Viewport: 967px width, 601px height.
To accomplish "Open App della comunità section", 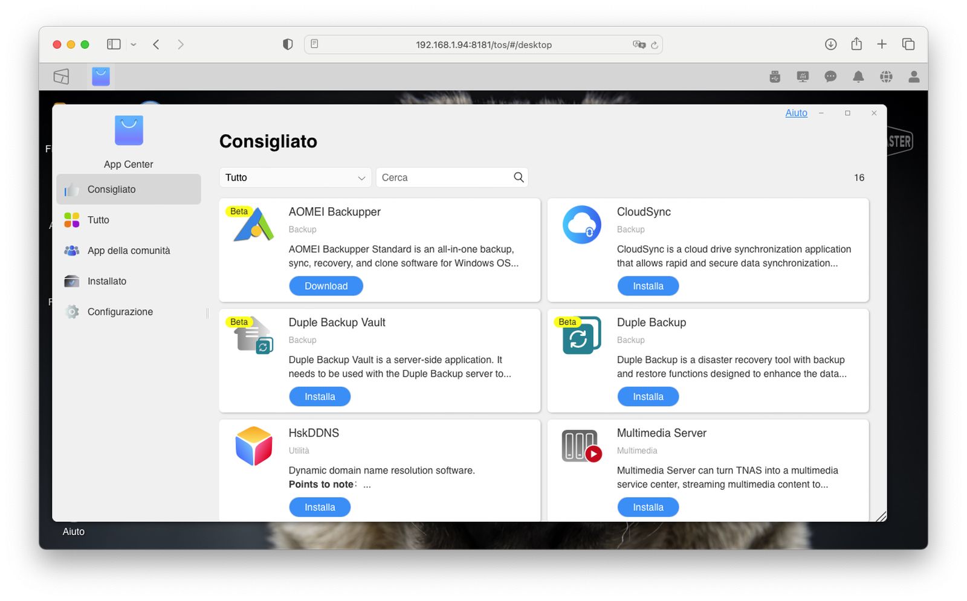I will (x=129, y=251).
